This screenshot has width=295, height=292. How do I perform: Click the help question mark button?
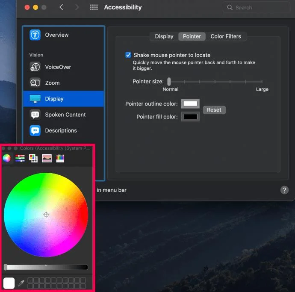(x=284, y=190)
